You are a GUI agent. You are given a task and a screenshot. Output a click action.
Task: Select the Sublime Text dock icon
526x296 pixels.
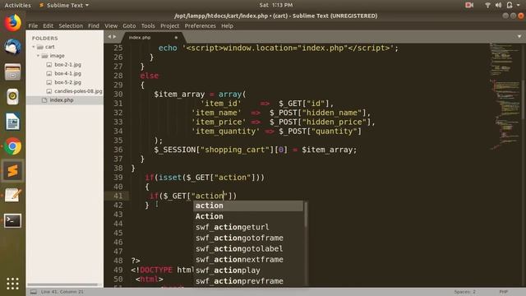pos(13,171)
